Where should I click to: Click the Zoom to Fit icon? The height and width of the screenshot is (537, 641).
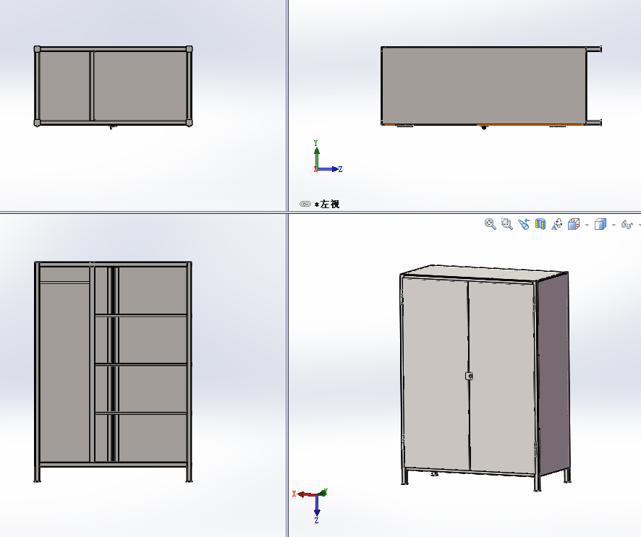490,224
